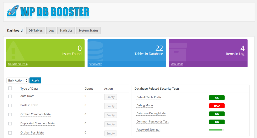Open the DB Tables tab
Image resolution: width=257 pixels, height=138 pixels.
[36, 30]
